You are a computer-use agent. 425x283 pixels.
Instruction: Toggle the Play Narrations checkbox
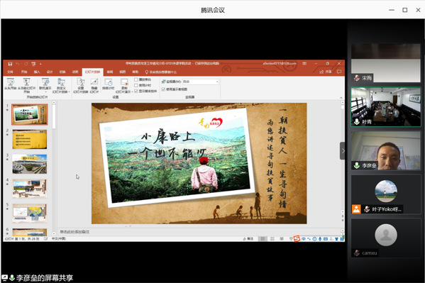[x=136, y=79]
